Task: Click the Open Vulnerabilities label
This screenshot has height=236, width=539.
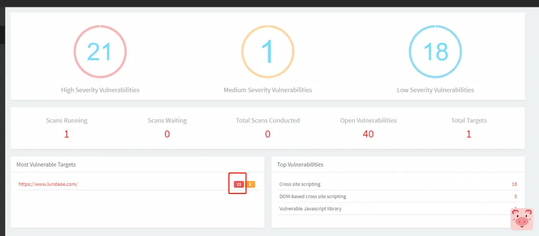Action: [368, 120]
